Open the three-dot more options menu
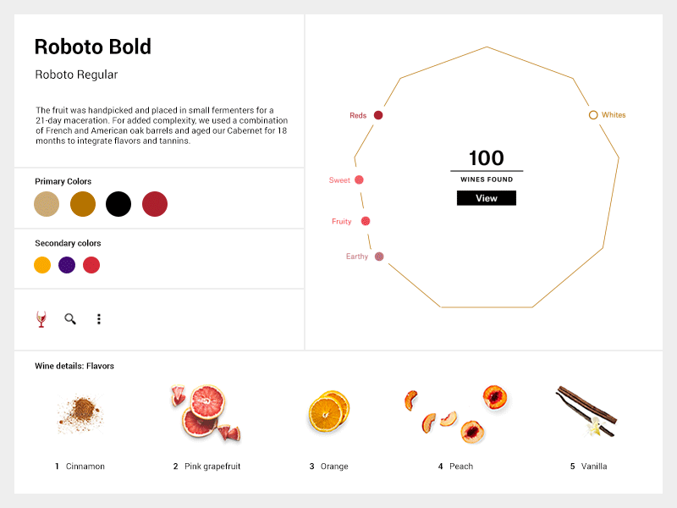The width and height of the screenshot is (677, 508). [99, 319]
